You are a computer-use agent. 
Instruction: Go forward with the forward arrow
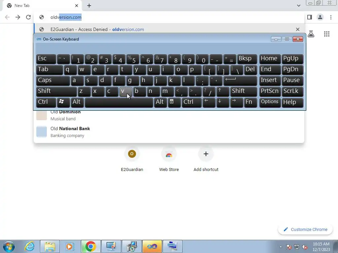coord(18,17)
